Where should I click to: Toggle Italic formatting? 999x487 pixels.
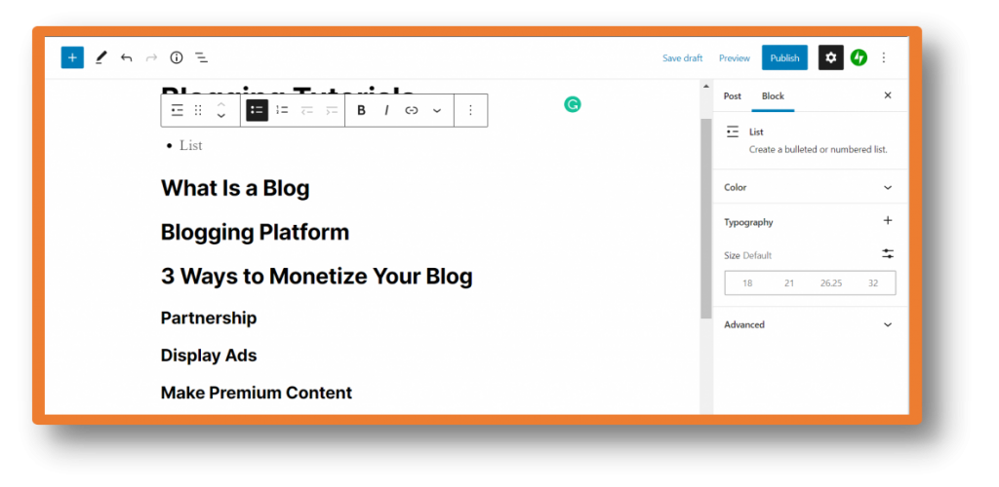pyautogui.click(x=386, y=110)
